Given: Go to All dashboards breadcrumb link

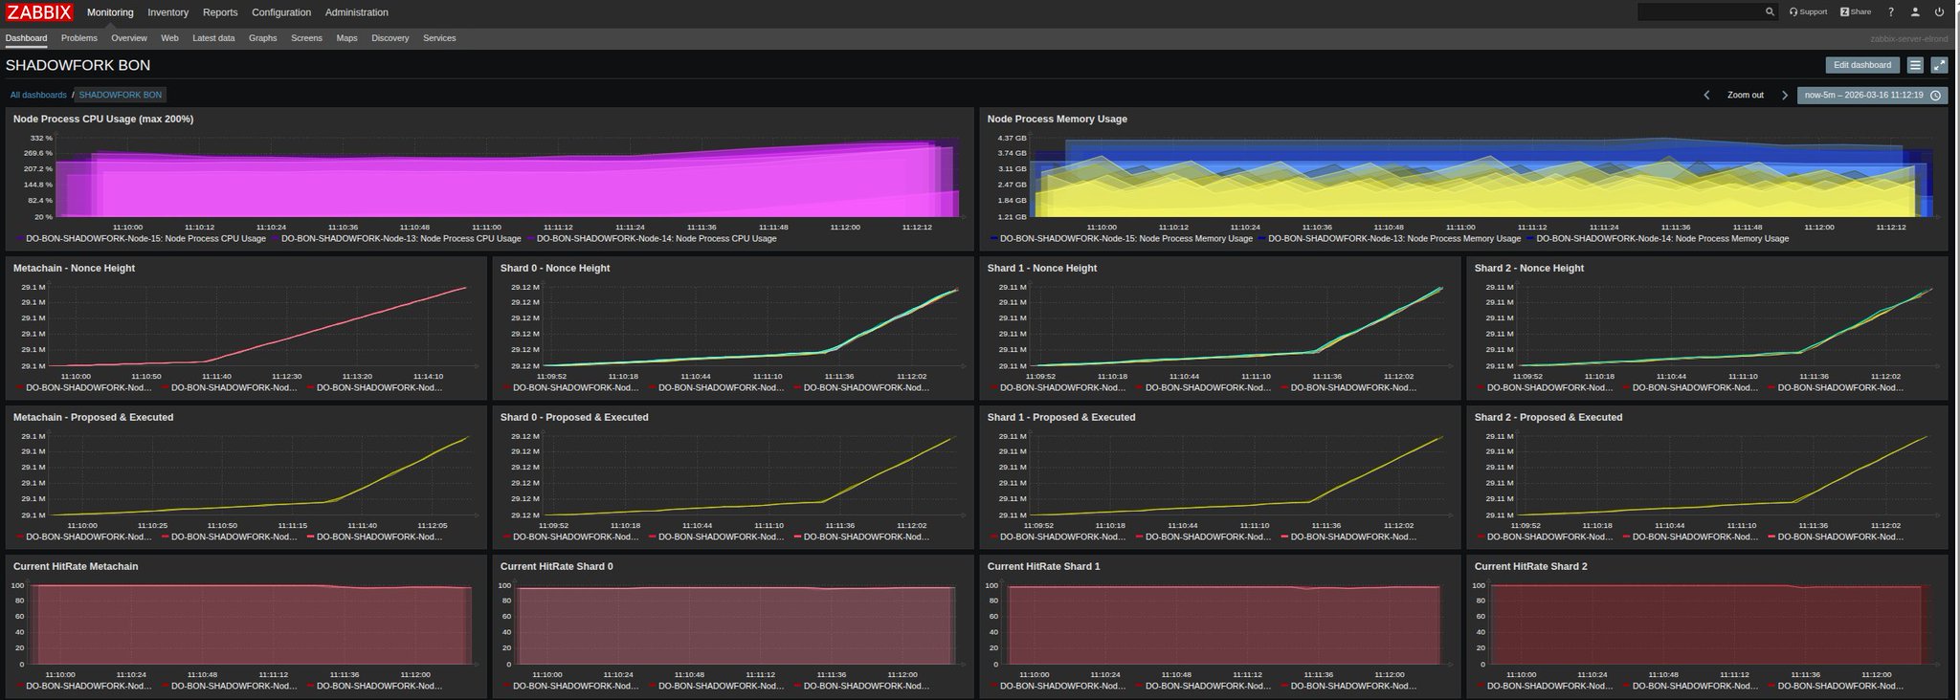Looking at the screenshot, I should click(x=38, y=96).
